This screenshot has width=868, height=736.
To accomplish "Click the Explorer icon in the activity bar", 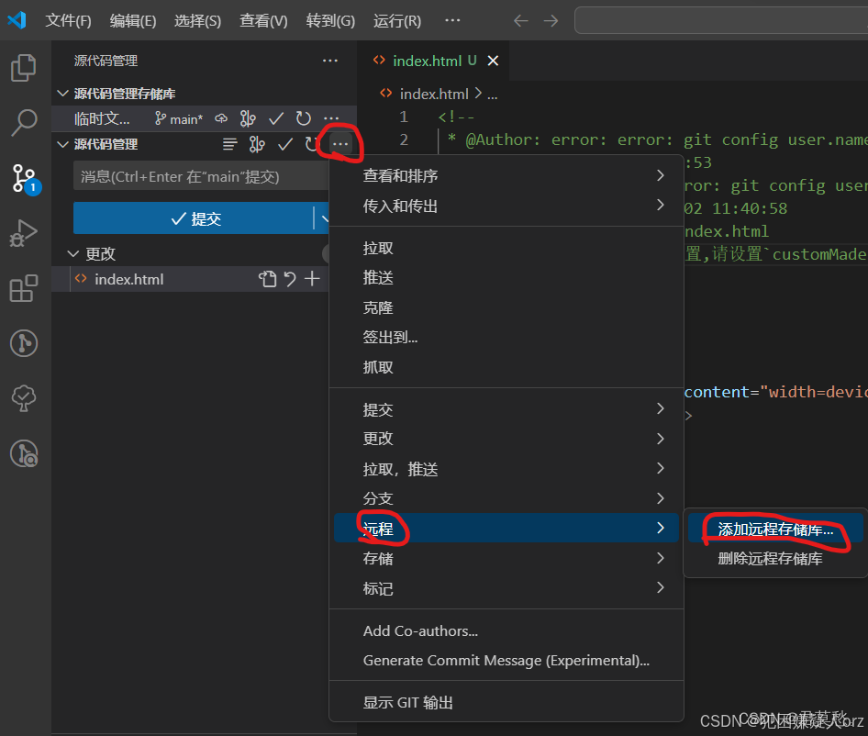I will coord(24,66).
